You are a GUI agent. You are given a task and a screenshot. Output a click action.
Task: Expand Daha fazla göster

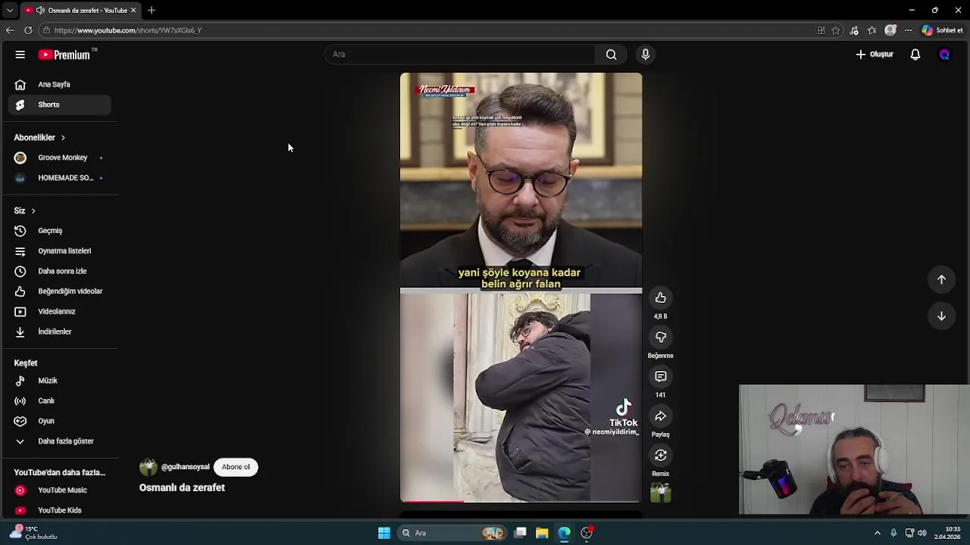tap(59, 441)
